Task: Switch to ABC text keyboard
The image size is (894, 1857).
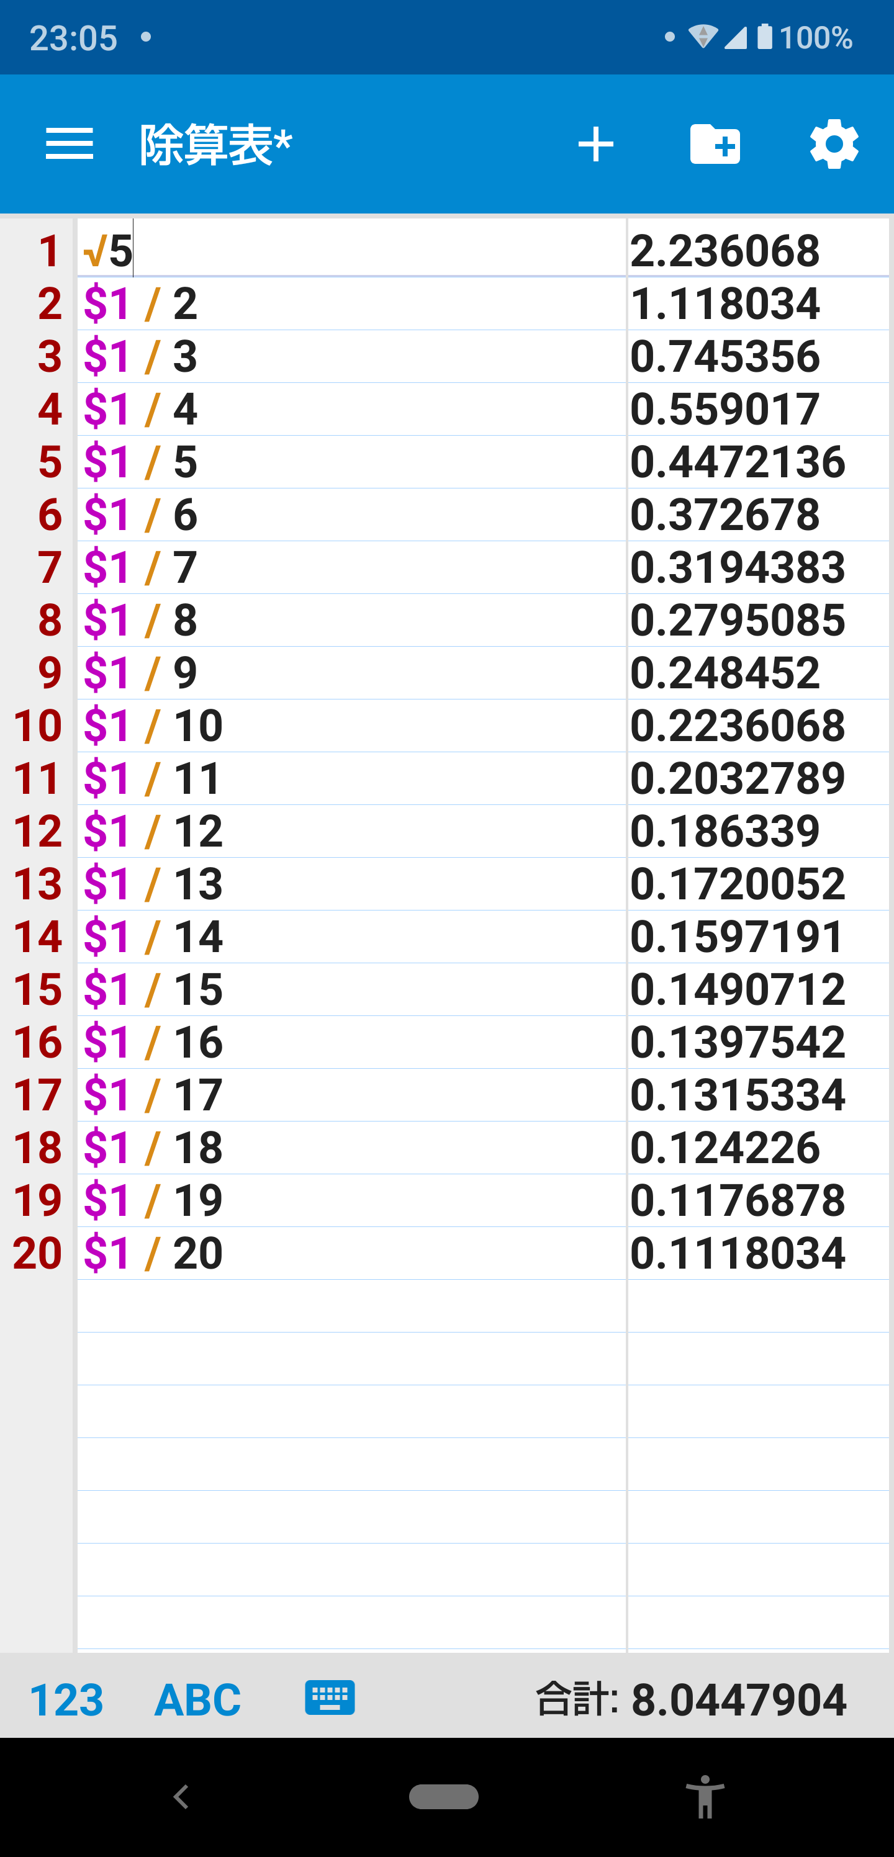Action: (197, 1699)
